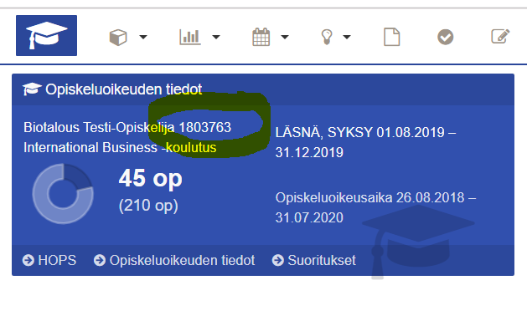Open the Opiskeluoikeuden tiedot footer link
Viewport: 527px width, 316px height.
(x=174, y=260)
